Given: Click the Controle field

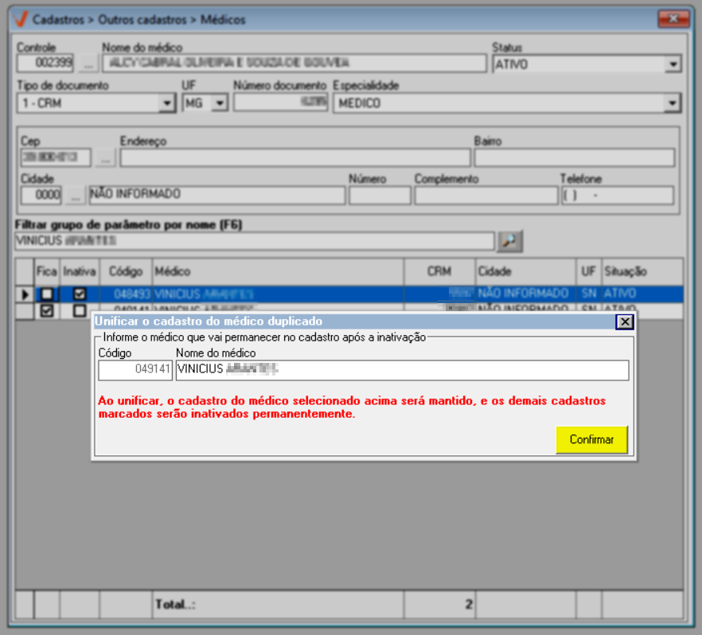Looking at the screenshot, I should point(45,63).
